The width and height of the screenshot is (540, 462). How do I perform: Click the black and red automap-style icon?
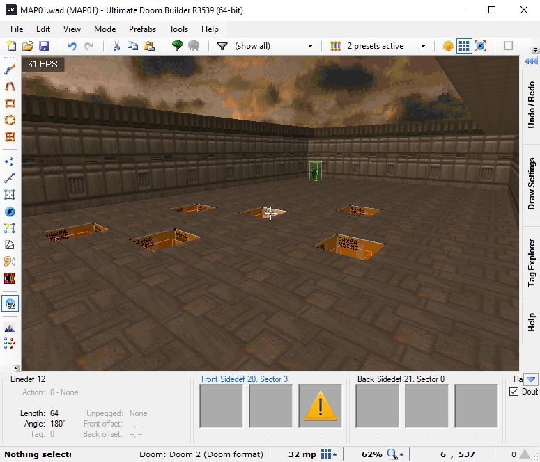pos(10,278)
